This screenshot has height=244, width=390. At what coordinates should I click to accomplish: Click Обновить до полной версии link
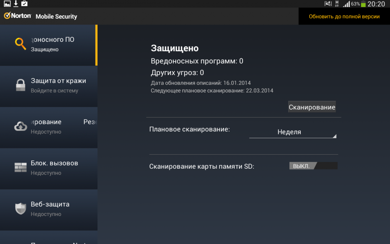click(x=344, y=16)
